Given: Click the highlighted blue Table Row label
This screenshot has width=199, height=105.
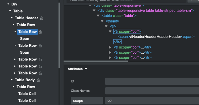Looking at the screenshot, I should pos(27,32).
